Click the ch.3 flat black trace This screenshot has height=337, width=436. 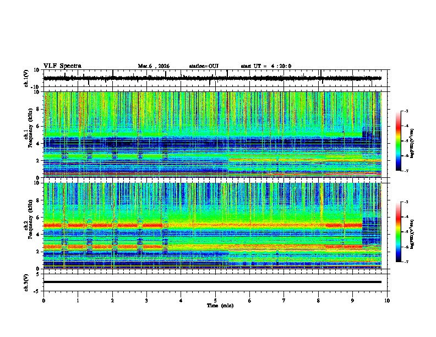point(212,282)
